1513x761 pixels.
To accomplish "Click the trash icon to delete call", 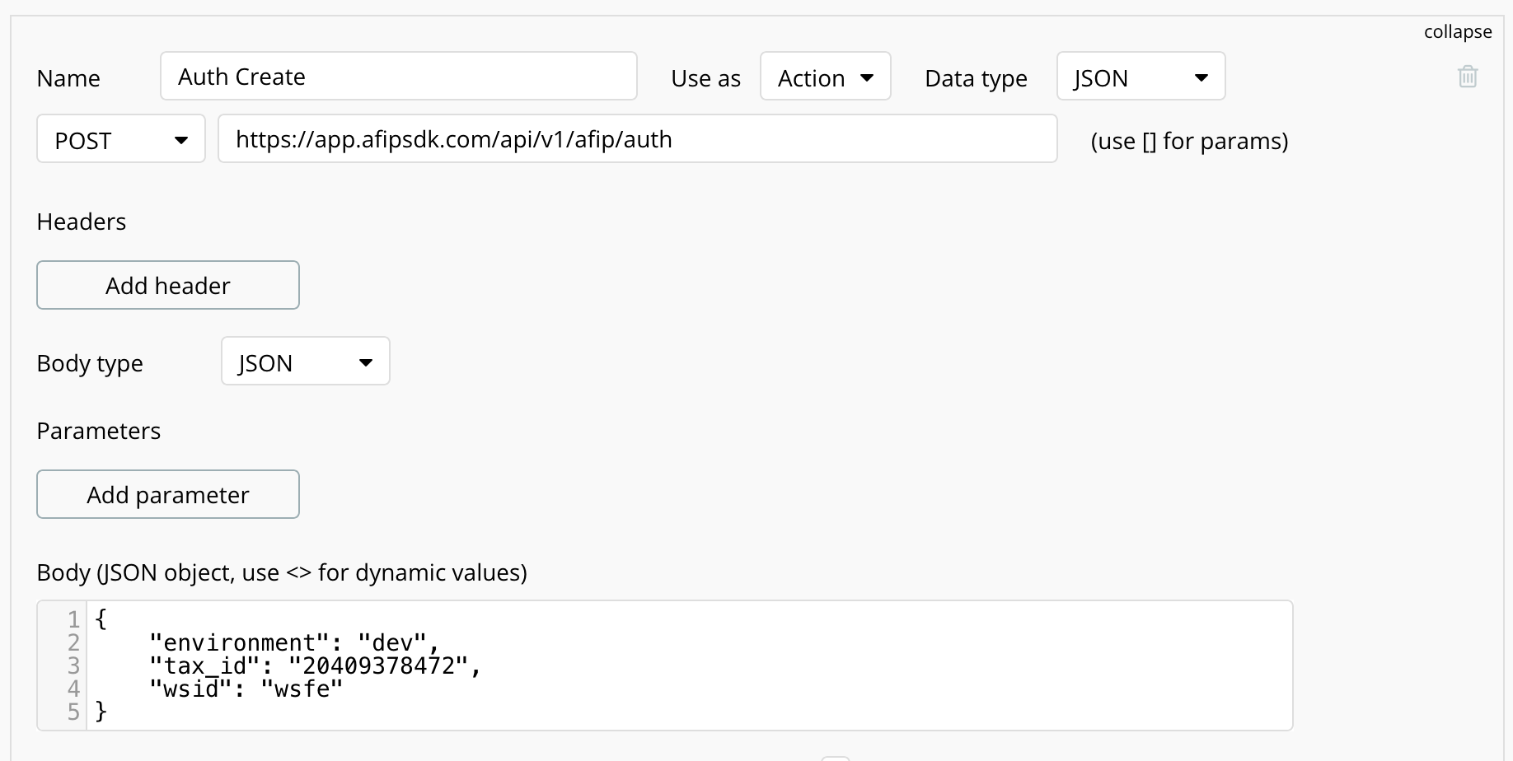I will [1467, 77].
